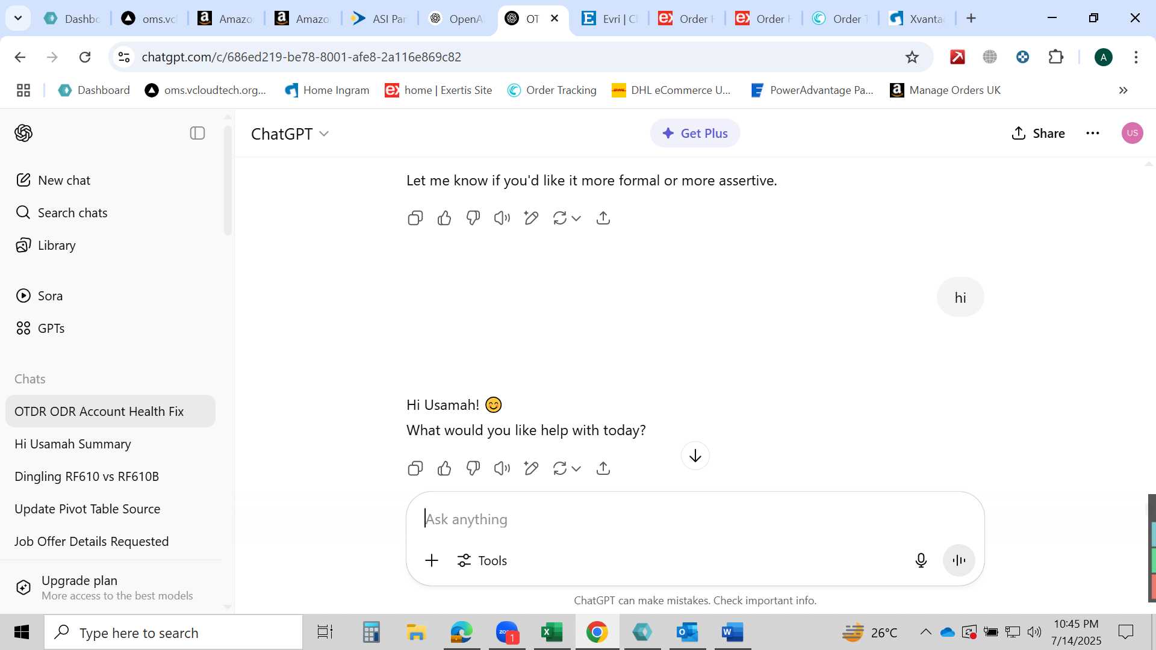Open the Dingling RF610 vs RF610B chat
The width and height of the screenshot is (1156, 650).
110,476
